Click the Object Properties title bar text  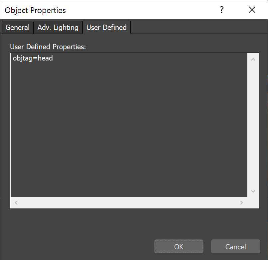35,10
